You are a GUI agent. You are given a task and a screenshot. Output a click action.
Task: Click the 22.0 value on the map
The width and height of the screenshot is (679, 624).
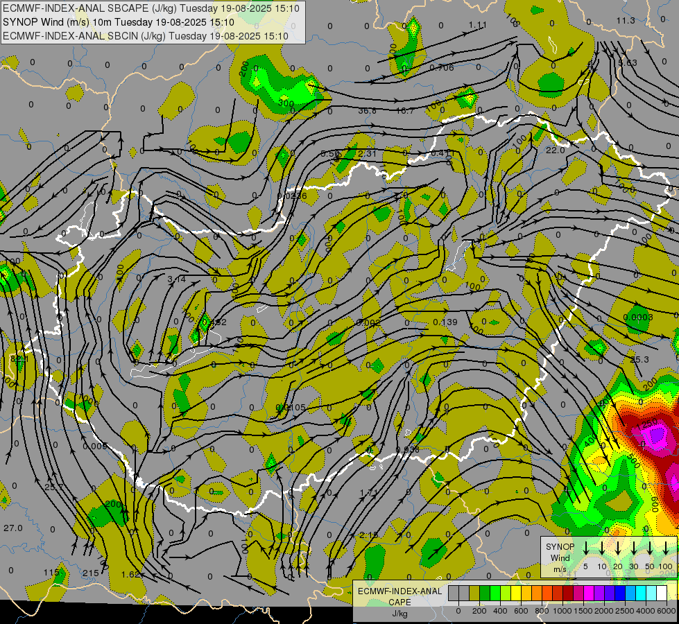[x=555, y=150]
